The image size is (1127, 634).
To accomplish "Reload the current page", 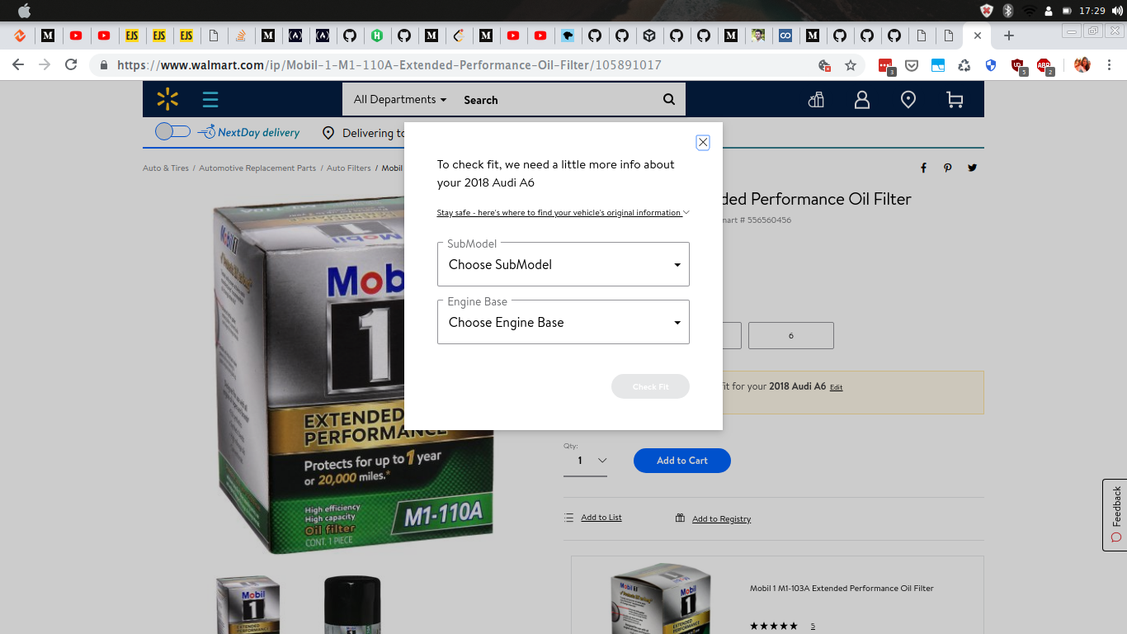I will coord(71,64).
